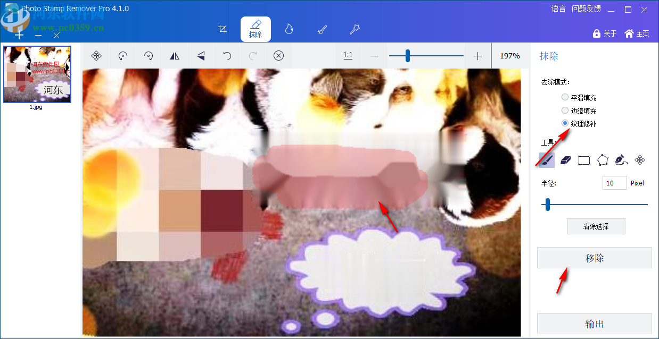Select the 平滑填充 removal mode
Screen dimensions: 659x339
pyautogui.click(x=564, y=97)
